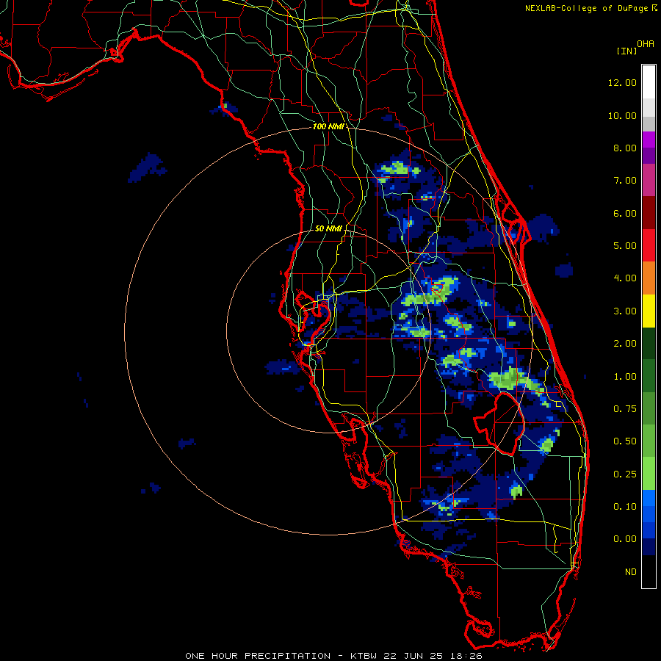Select the 0.10 legend value

pos(625,507)
